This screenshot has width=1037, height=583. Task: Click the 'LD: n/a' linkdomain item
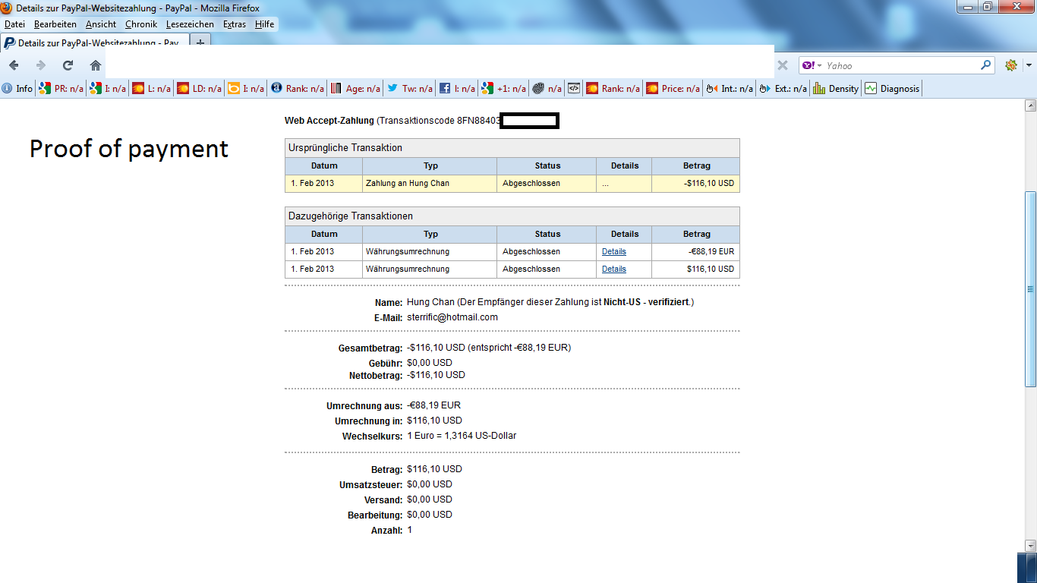coord(199,89)
